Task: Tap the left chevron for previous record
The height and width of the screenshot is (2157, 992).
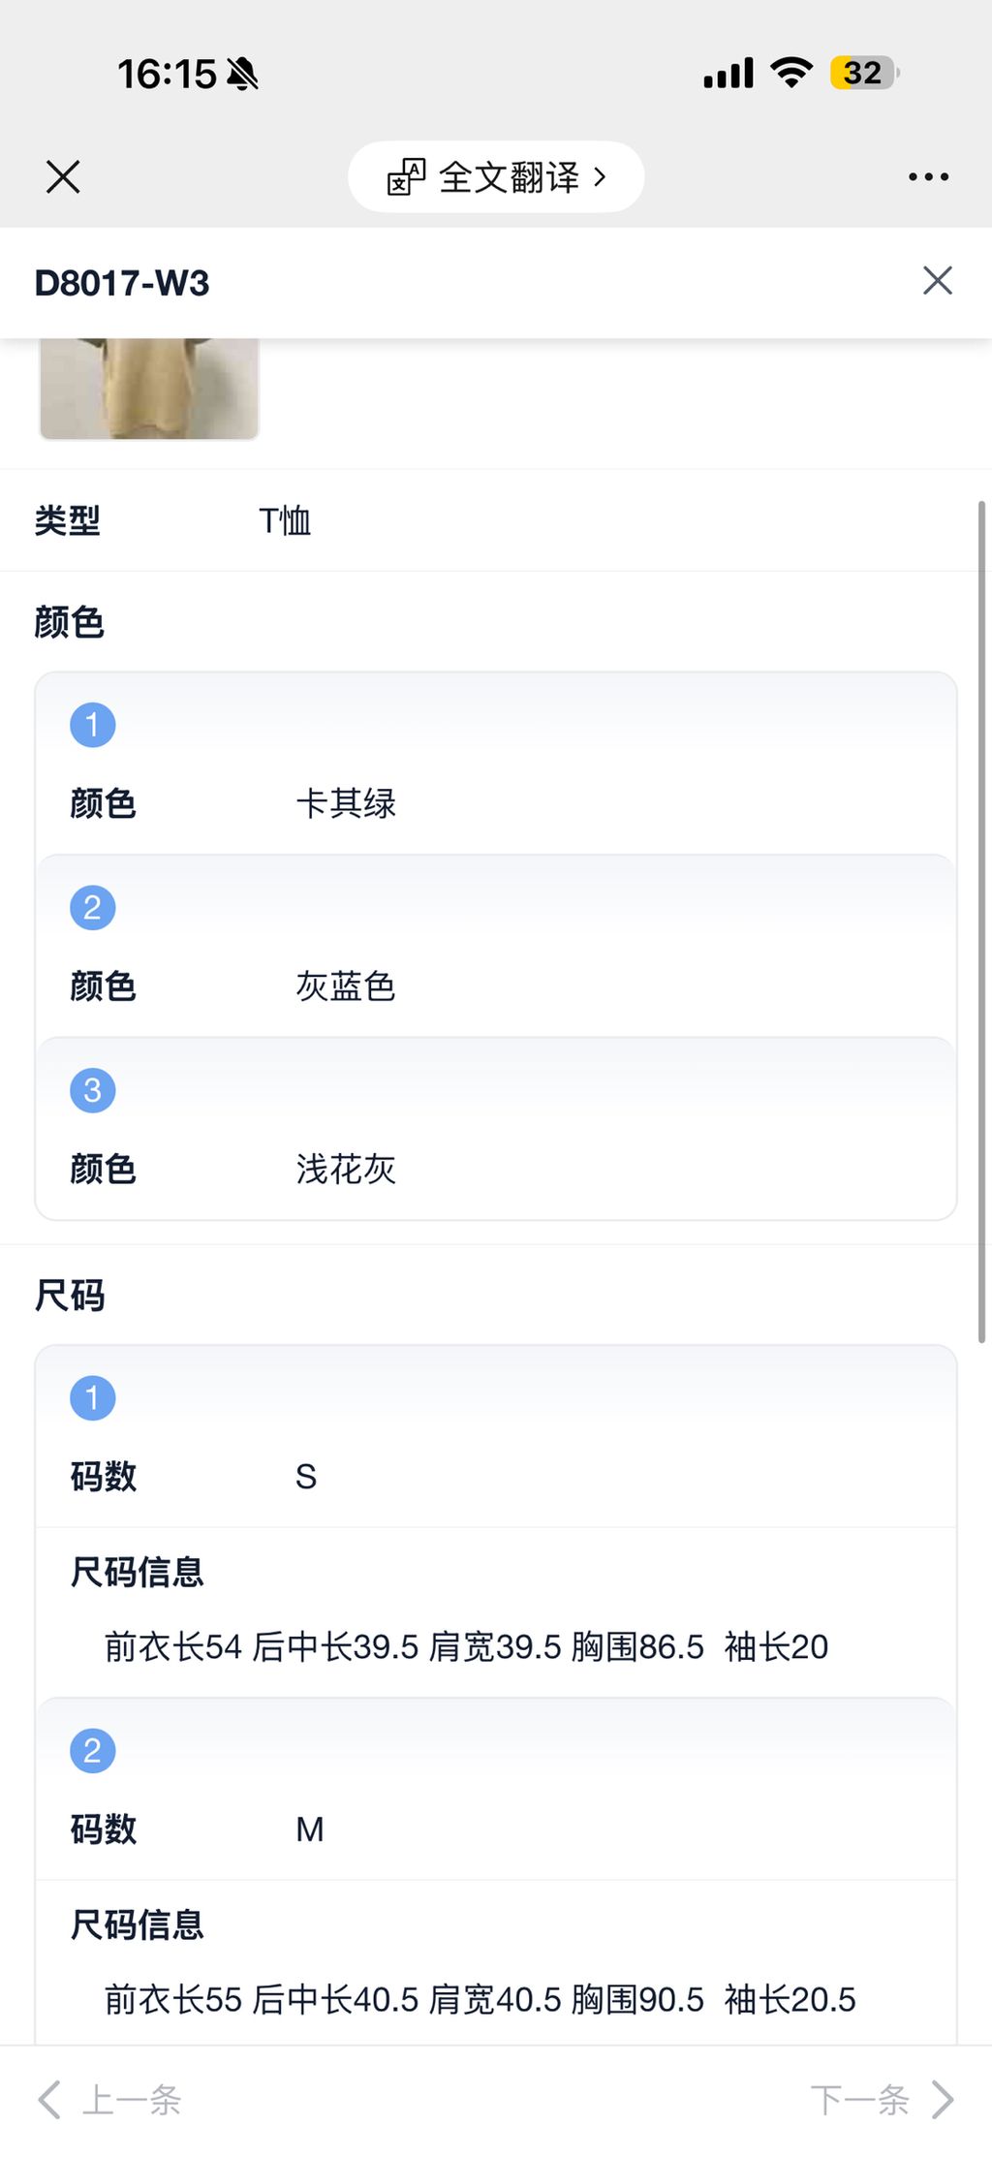Action: point(49,2100)
